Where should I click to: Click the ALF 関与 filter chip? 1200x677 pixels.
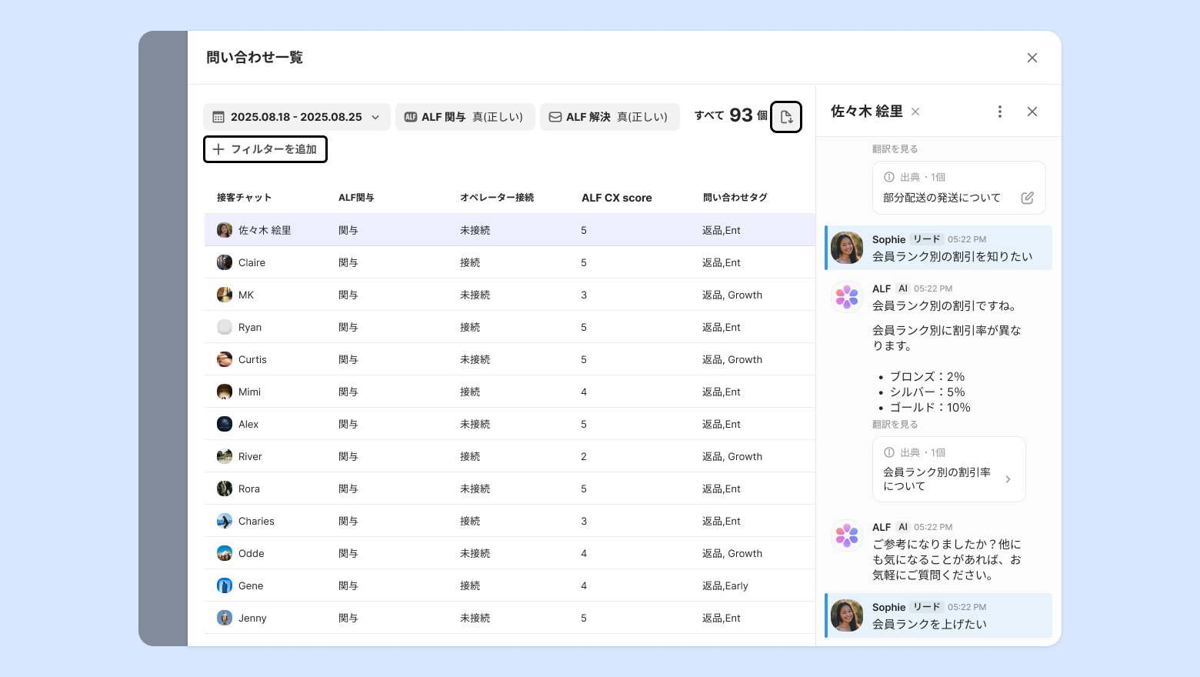pyautogui.click(x=465, y=117)
